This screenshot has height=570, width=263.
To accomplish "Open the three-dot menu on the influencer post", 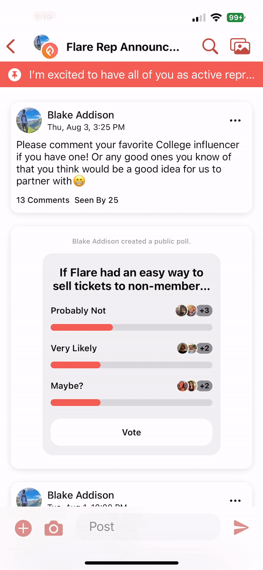I will point(235,121).
